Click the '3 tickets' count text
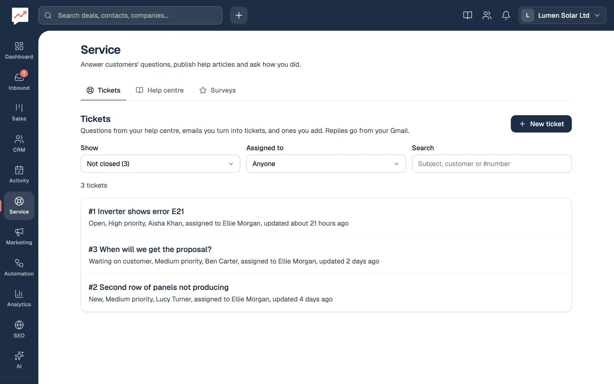The image size is (614, 384). 94,185
